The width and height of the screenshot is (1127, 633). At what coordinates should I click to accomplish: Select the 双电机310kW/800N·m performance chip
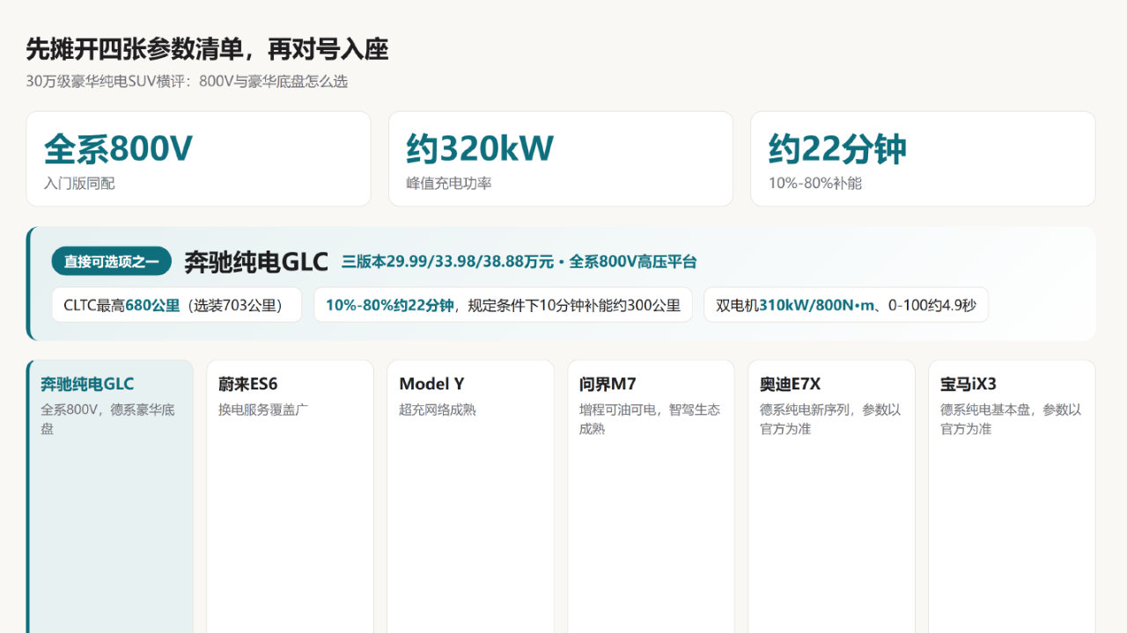[x=846, y=305]
